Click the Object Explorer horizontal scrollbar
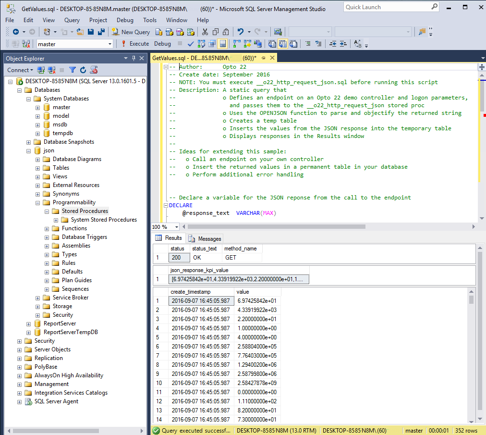The height and width of the screenshot is (435, 486). (56, 431)
